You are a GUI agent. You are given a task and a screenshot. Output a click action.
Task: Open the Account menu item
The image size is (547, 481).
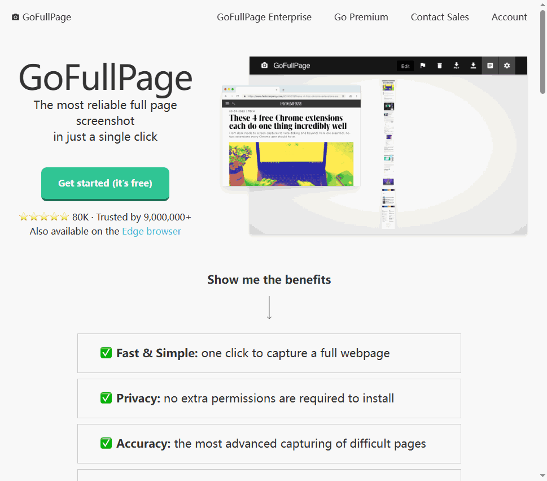(x=509, y=17)
